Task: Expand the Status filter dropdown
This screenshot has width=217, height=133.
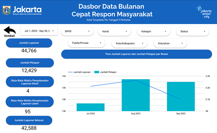Action: [x=193, y=31]
